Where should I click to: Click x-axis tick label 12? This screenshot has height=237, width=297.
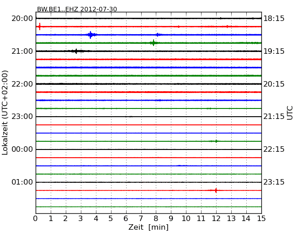[x=216, y=218]
